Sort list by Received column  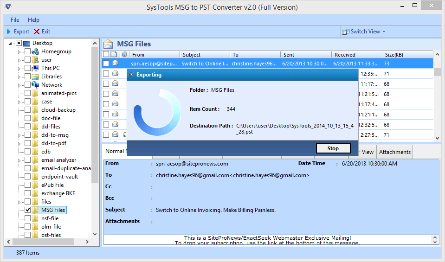(x=356, y=54)
